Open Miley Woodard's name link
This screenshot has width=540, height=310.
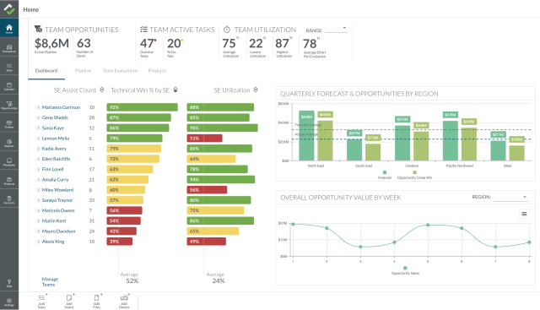(57, 190)
